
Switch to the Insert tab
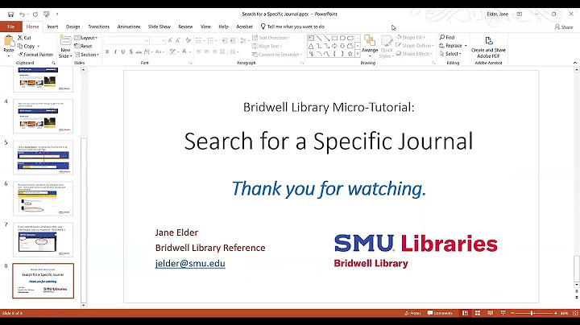coord(52,27)
